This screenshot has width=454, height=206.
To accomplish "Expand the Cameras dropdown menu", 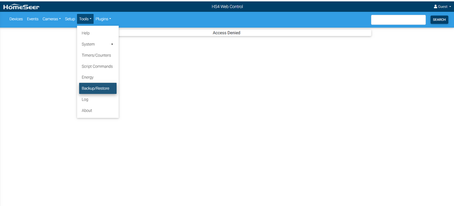I will [x=52, y=19].
